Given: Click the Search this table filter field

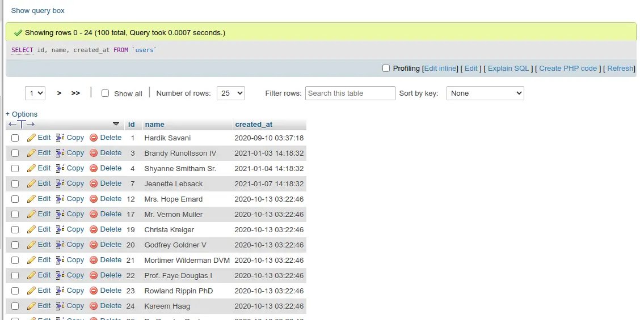Looking at the screenshot, I should [350, 93].
